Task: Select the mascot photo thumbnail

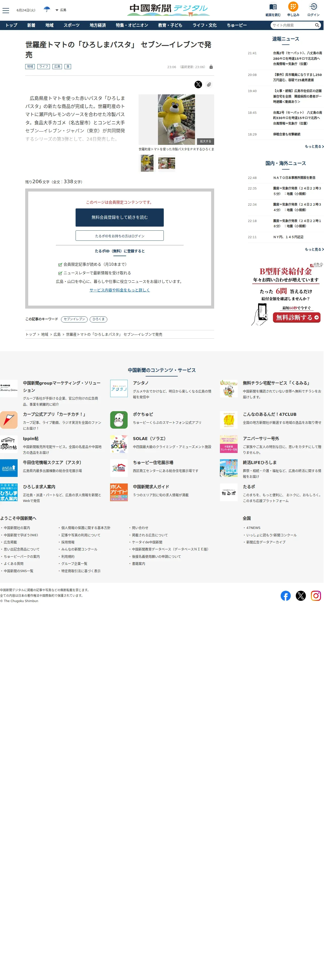Action: [x=147, y=163]
